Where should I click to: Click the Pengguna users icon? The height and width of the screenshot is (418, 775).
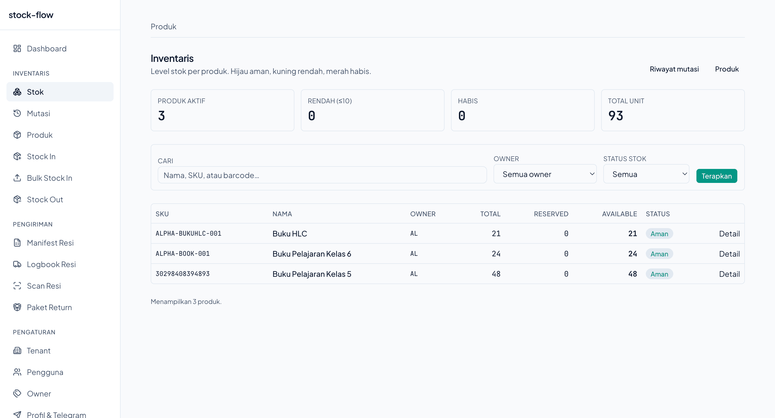[17, 372]
